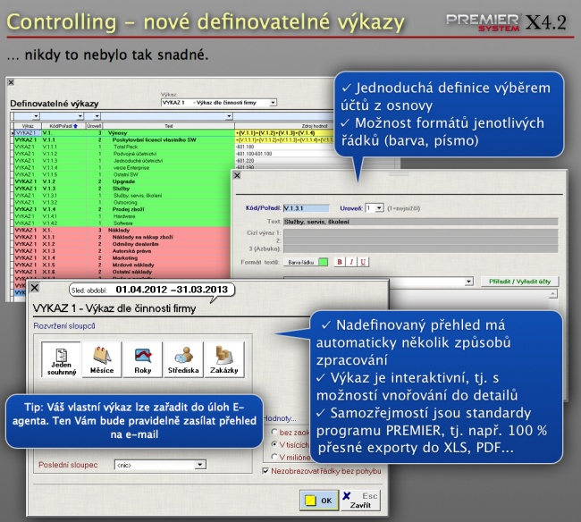The height and width of the screenshot is (522, 581).
Task: Select the 'Ostatní SW' row
Action: pyautogui.click(x=124, y=174)
